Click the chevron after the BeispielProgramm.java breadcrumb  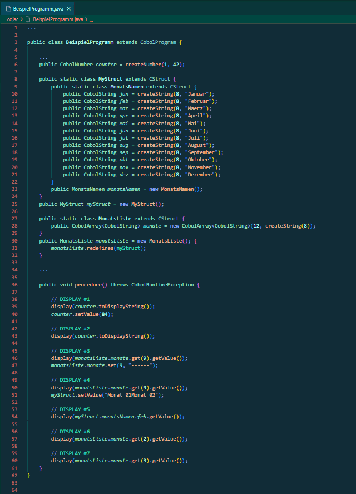point(85,19)
